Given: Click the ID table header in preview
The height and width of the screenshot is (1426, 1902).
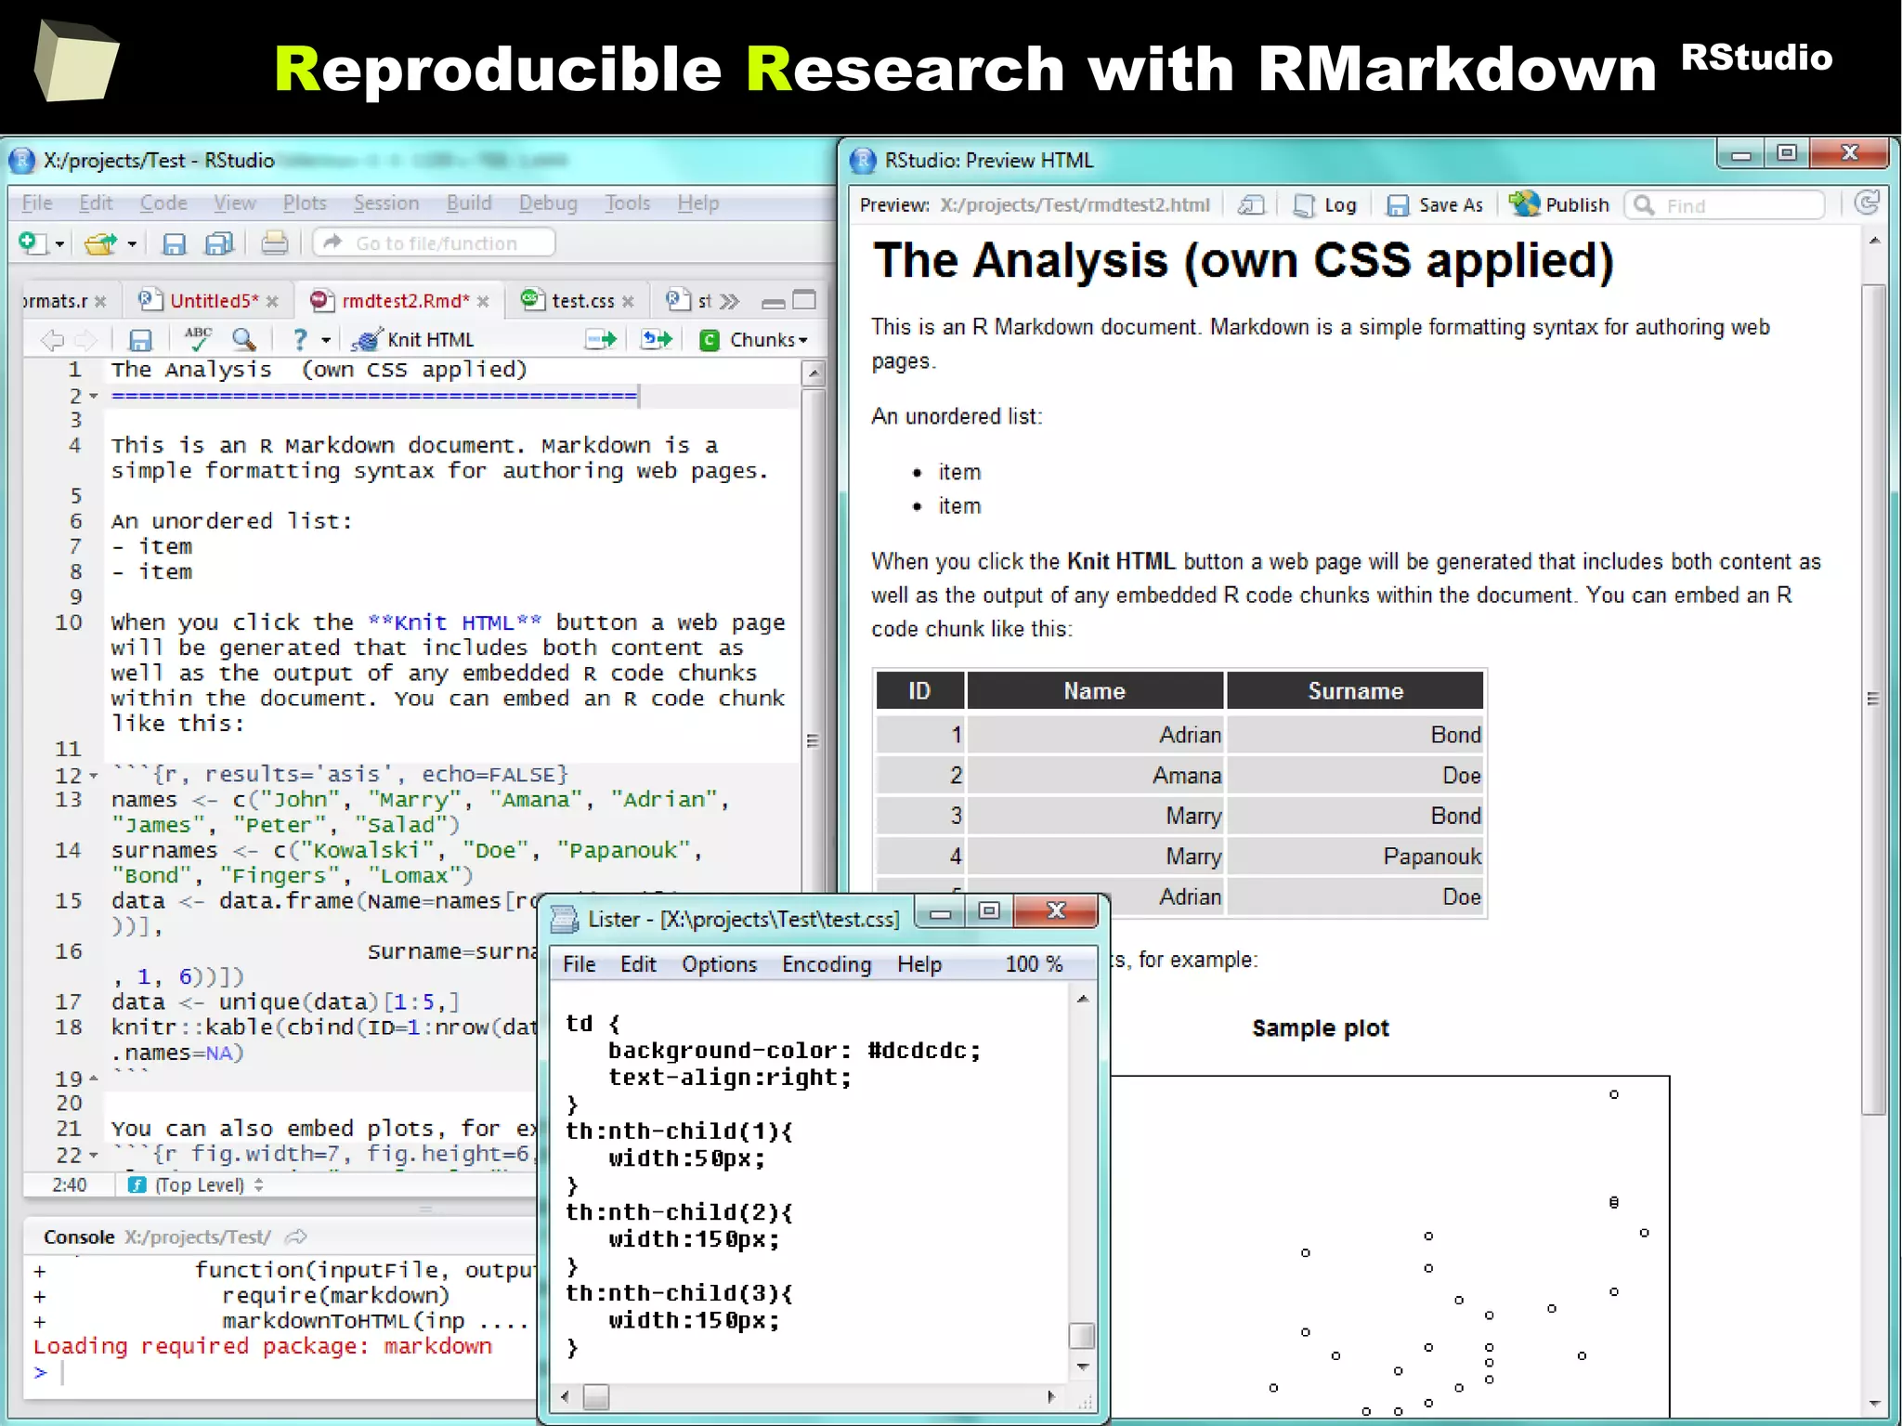Looking at the screenshot, I should point(919,690).
